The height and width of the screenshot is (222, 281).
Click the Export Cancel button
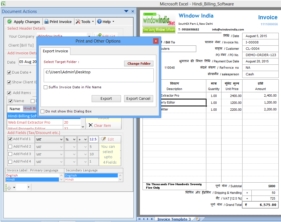(x=138, y=98)
